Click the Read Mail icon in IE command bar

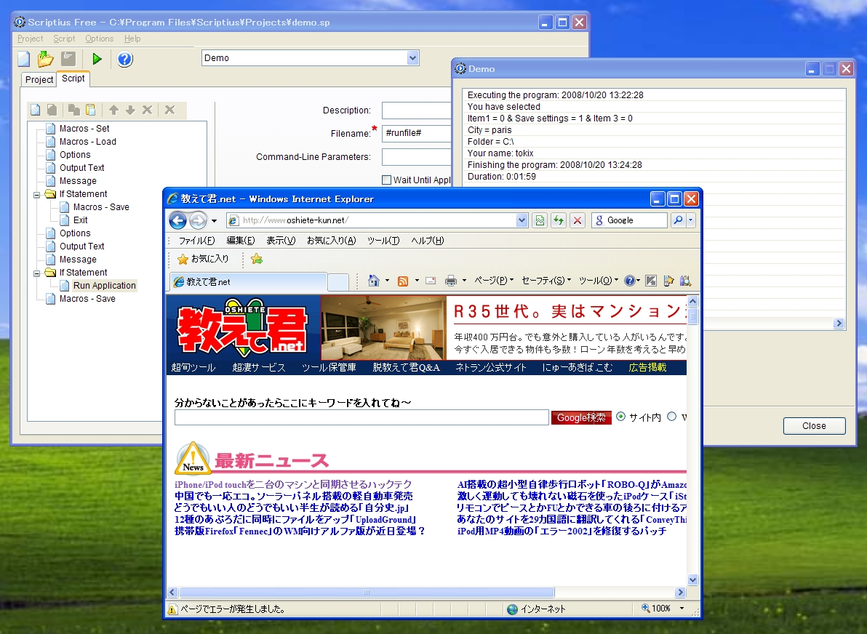point(431,281)
